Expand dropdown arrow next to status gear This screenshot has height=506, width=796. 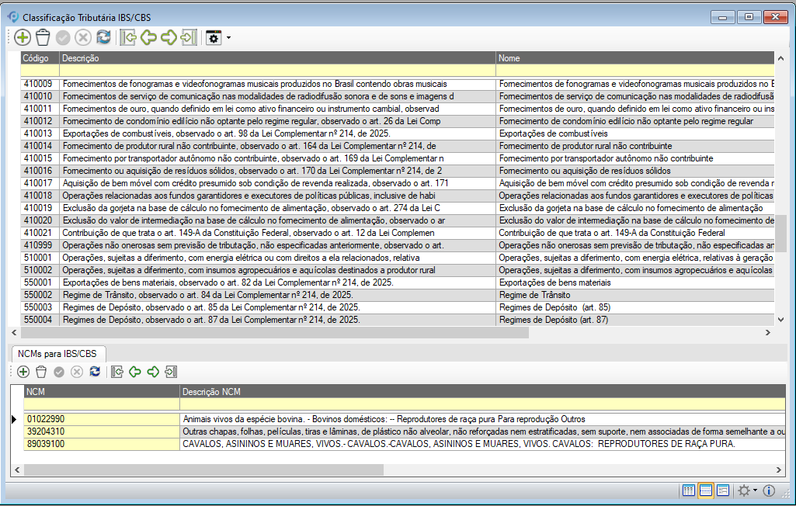click(756, 490)
